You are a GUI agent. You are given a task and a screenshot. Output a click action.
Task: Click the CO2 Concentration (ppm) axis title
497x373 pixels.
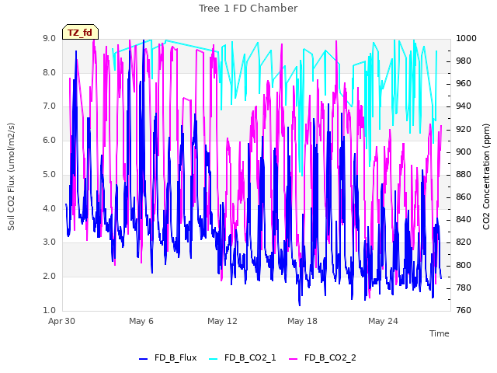[x=486, y=176]
